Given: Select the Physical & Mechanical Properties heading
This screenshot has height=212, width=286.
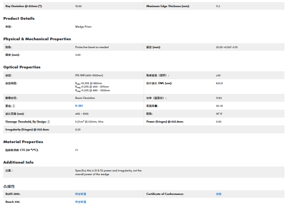Looking at the screenshot, I should click(x=37, y=39).
